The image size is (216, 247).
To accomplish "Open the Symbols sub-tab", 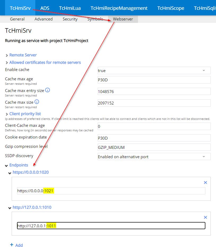I will (95, 19).
